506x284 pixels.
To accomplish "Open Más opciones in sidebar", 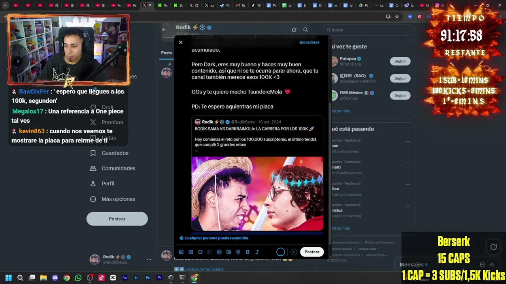I will coord(113,199).
